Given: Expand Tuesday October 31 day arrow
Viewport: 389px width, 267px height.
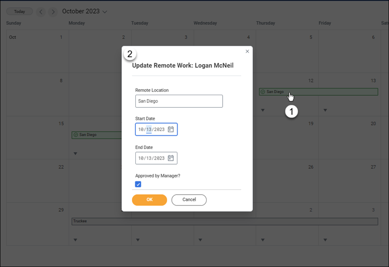Looking at the screenshot, I should point(138,240).
